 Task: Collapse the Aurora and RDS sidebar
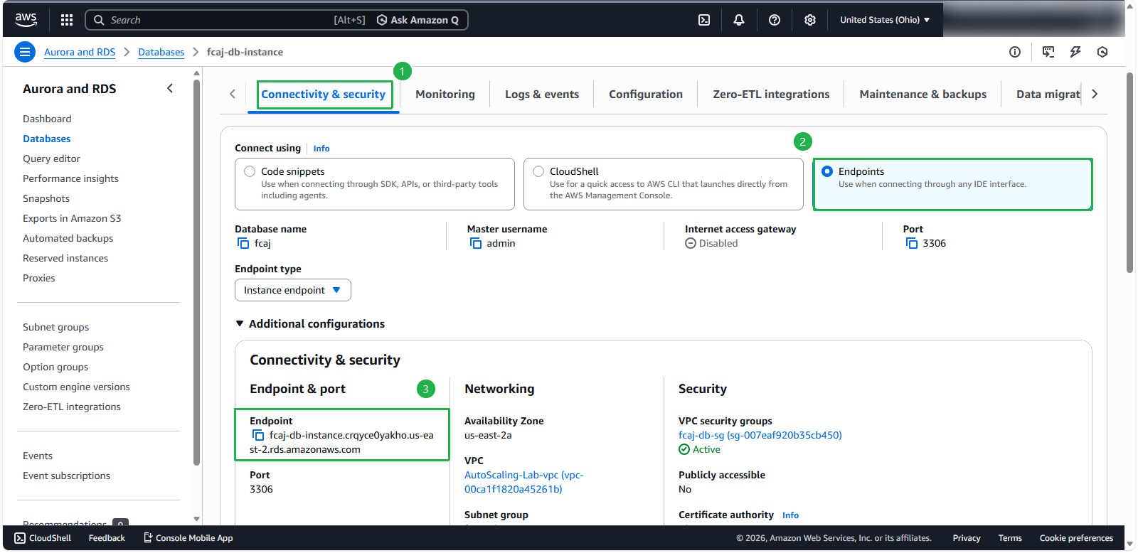click(170, 88)
